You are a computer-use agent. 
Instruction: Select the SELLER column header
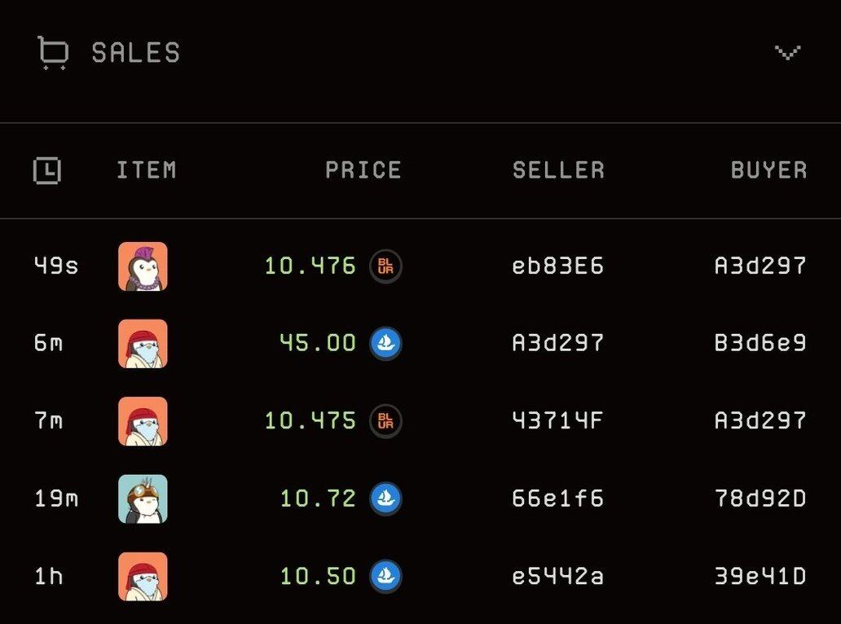[558, 170]
